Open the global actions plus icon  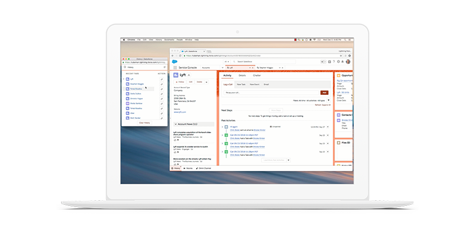329,62
